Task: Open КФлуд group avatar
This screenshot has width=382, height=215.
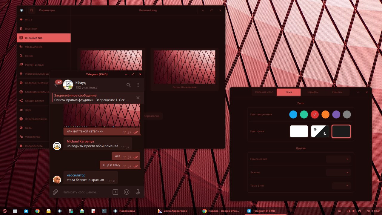Action: (68, 85)
